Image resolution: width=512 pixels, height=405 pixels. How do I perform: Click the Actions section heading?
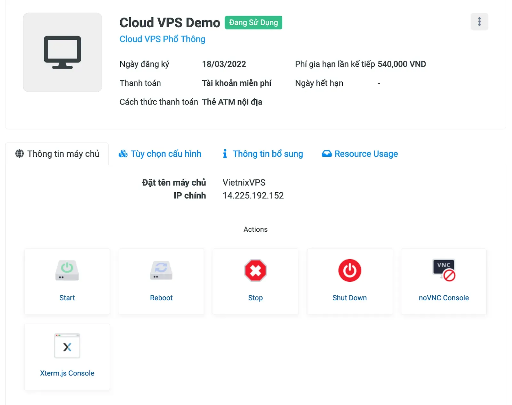point(255,229)
